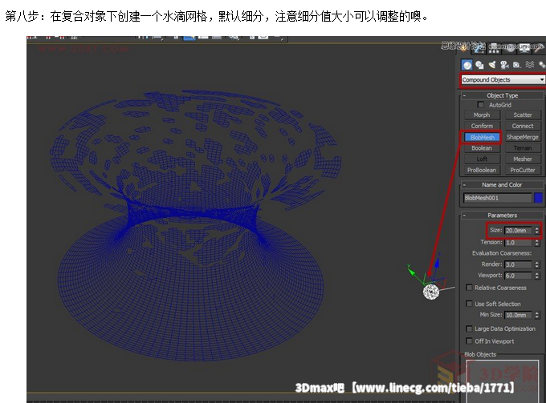Click the Morph button
This screenshot has width=546, height=403.
pyautogui.click(x=482, y=115)
